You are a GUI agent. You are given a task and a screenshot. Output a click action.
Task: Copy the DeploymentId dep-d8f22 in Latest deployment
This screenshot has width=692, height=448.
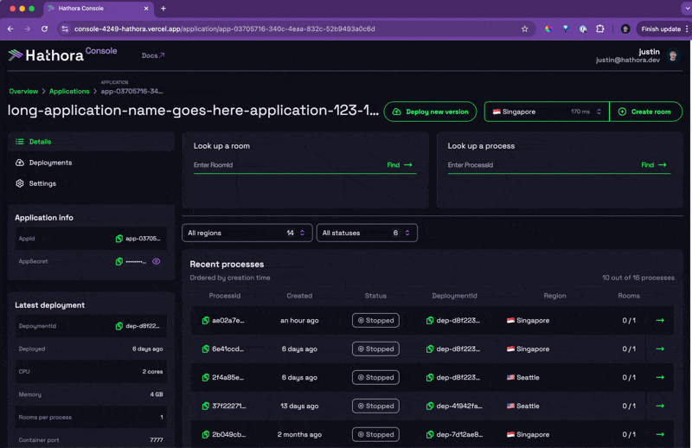(119, 326)
